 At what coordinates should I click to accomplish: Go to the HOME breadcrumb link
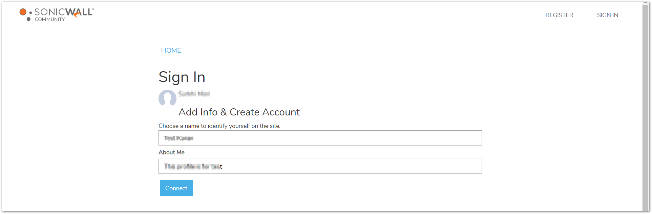[x=171, y=50]
